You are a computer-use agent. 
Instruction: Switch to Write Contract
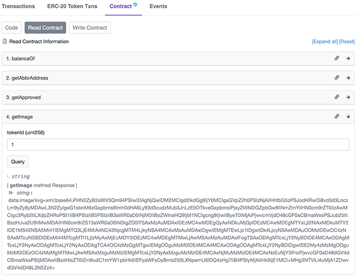(x=90, y=28)
